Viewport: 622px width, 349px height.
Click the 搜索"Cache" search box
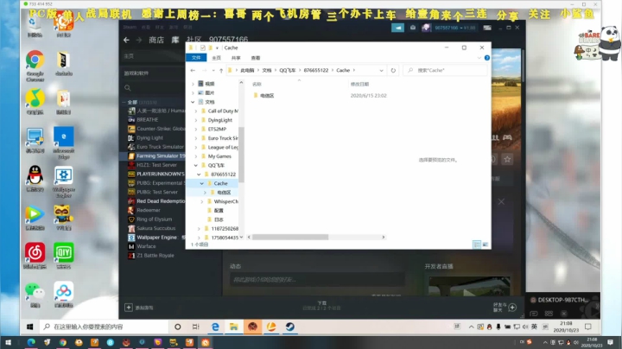coord(445,70)
